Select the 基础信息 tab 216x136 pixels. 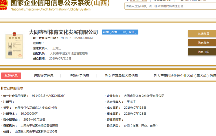coord(11,76)
